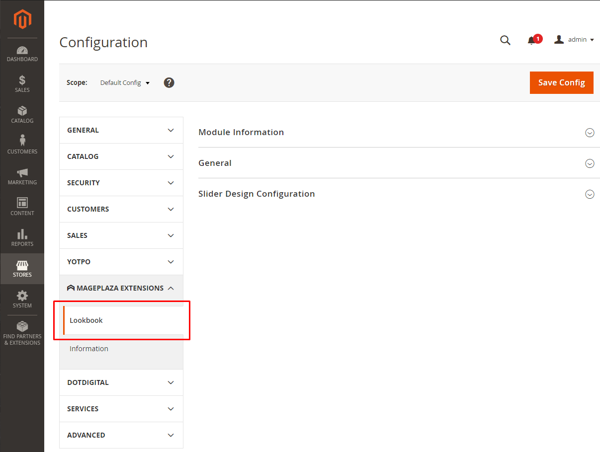Select the Lookbook configuration tab
Screen dimensions: 600x452
[x=86, y=320]
